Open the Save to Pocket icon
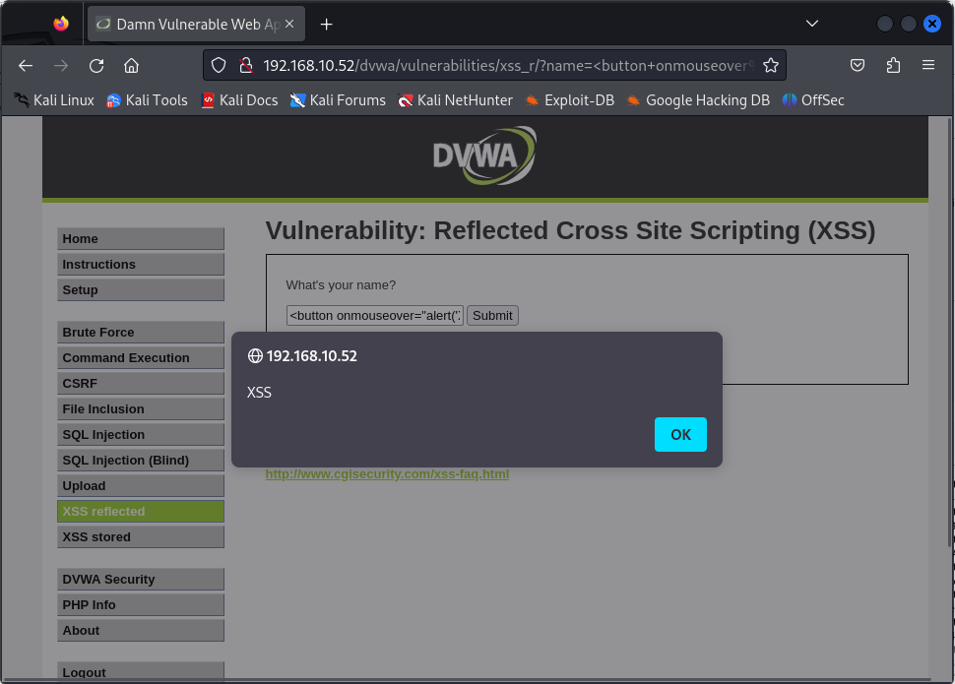Viewport: 955px width, 684px height. (x=857, y=65)
